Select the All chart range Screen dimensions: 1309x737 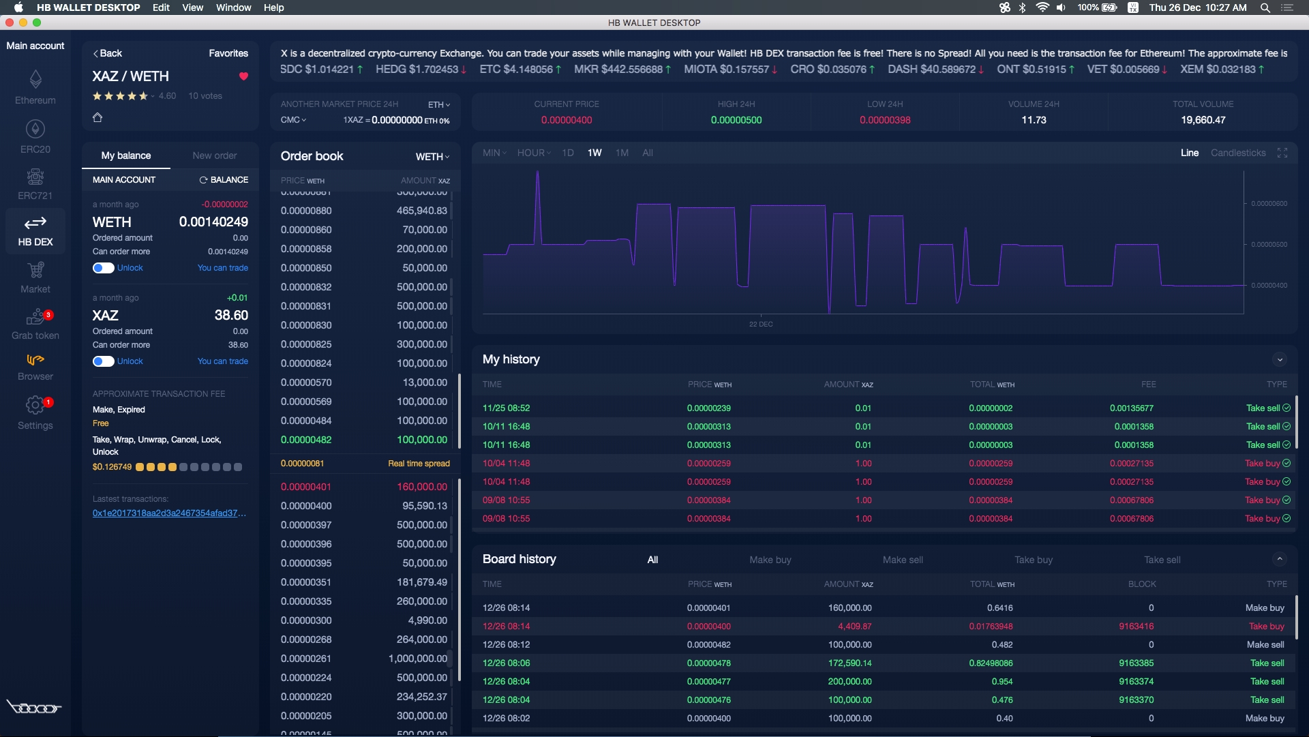(648, 153)
